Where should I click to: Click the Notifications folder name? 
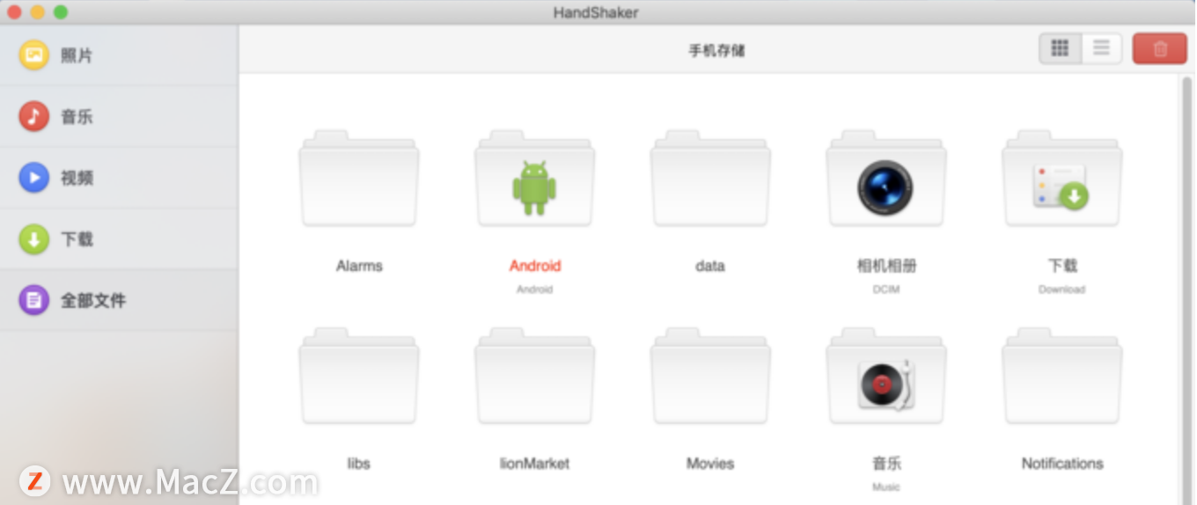point(1062,464)
